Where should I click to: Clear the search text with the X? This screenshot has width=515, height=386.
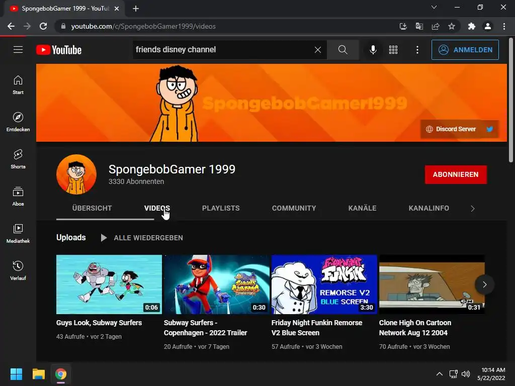pos(318,50)
